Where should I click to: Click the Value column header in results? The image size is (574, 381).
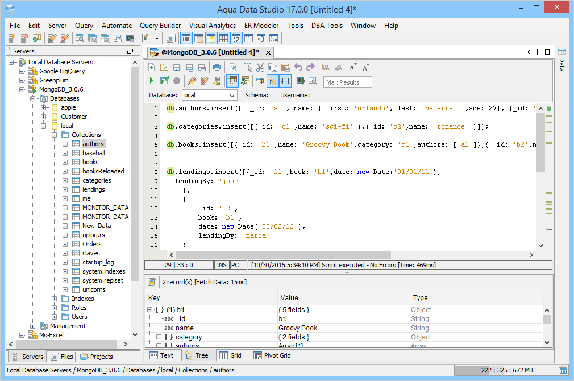point(343,298)
